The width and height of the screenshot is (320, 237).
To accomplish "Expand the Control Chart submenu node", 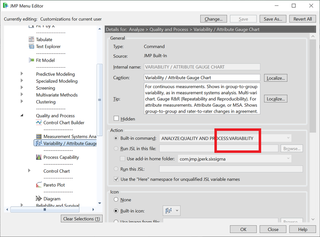I will (x=29, y=171).
